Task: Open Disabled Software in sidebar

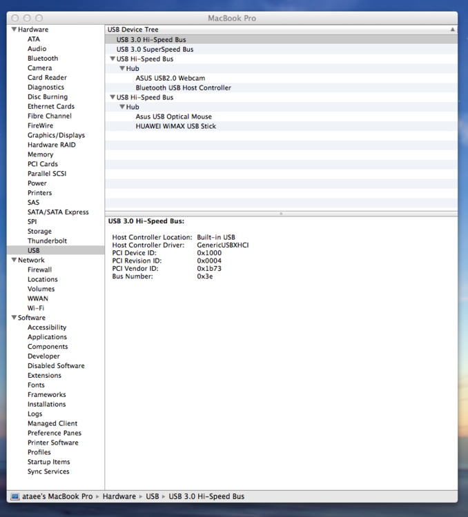Action: pyautogui.click(x=56, y=365)
